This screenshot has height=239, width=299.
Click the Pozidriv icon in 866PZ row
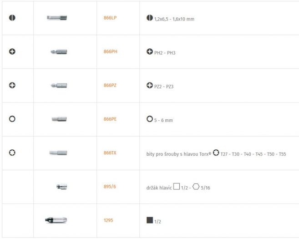click(x=12, y=85)
